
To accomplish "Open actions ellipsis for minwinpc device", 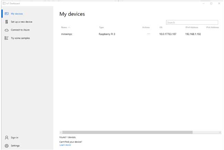I will (x=149, y=34).
